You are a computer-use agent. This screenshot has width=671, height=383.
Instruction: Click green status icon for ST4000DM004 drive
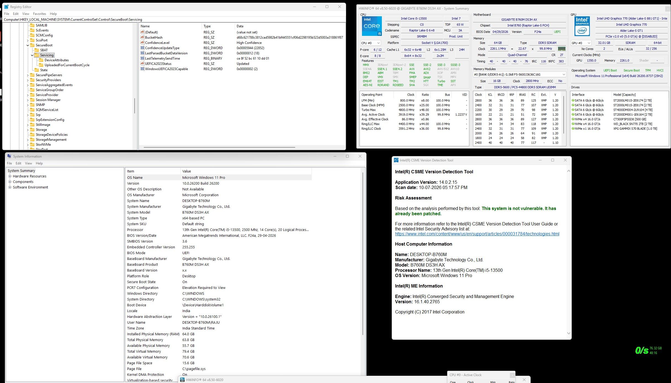[x=573, y=110]
